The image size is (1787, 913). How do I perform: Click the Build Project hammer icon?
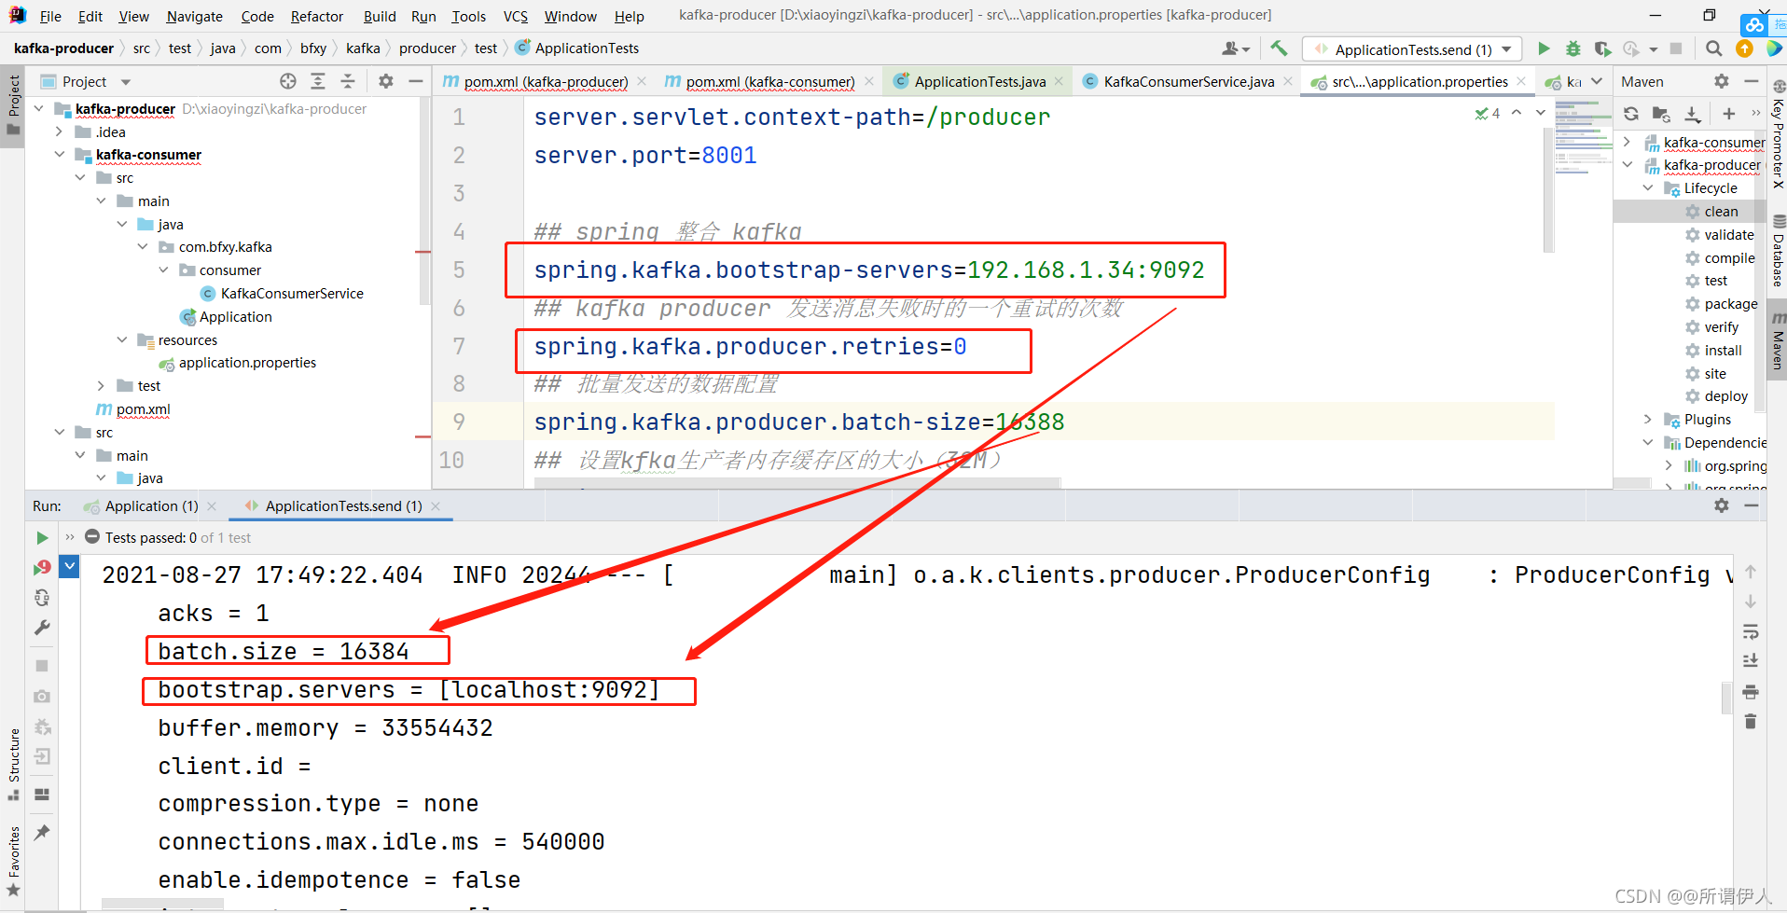click(1279, 48)
